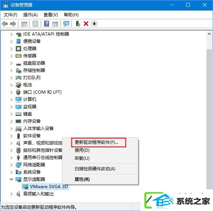Click the vertical scrollbar up arrow

pyautogui.click(x=209, y=34)
